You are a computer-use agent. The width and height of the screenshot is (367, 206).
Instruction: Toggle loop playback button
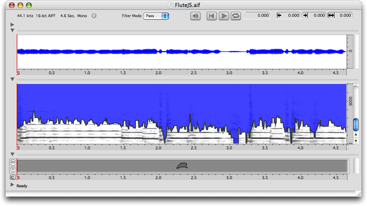[236, 16]
